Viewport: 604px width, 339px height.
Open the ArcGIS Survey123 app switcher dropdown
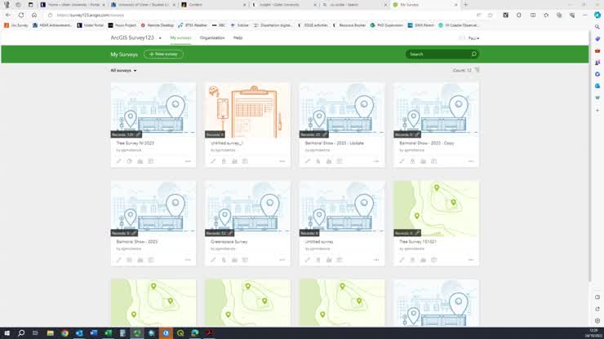[160, 38]
